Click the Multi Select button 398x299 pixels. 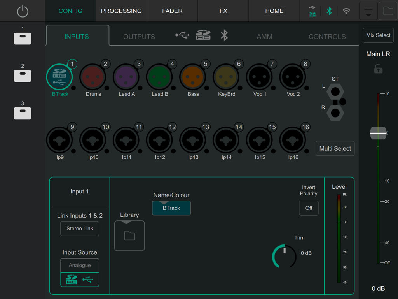click(335, 148)
